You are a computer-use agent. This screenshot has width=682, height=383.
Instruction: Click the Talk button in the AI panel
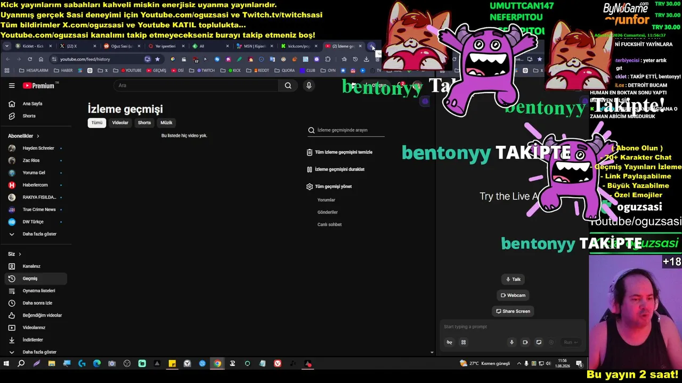click(x=513, y=279)
